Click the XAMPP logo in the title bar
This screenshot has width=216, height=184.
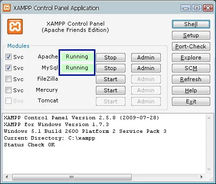(x=7, y=8)
